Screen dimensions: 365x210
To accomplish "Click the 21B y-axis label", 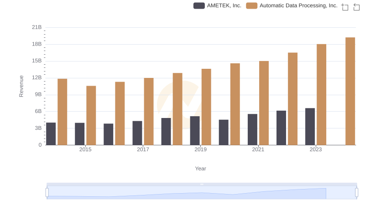I will [x=37, y=27].
